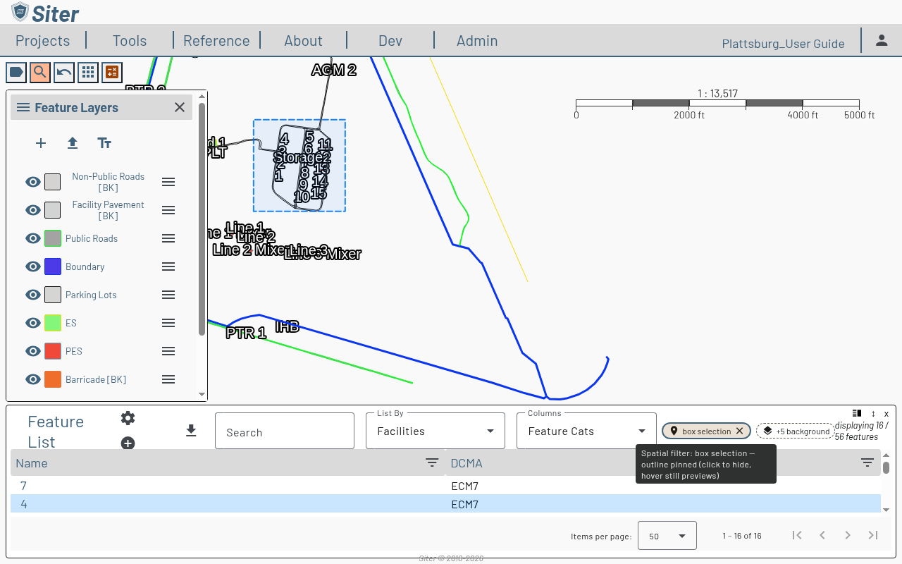
Task: Select the label tag tool
Action: pyautogui.click(x=16, y=72)
